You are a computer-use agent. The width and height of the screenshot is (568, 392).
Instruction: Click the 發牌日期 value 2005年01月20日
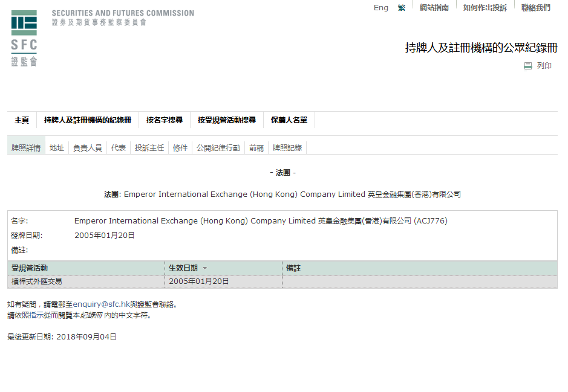click(x=104, y=236)
